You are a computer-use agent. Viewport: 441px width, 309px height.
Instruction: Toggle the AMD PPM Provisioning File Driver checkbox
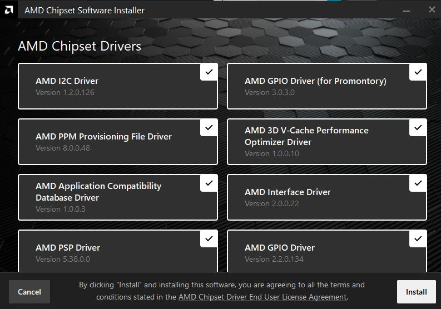point(209,128)
